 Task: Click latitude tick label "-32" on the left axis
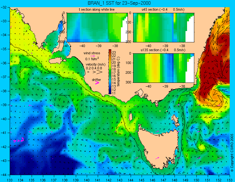coord(3,7)
